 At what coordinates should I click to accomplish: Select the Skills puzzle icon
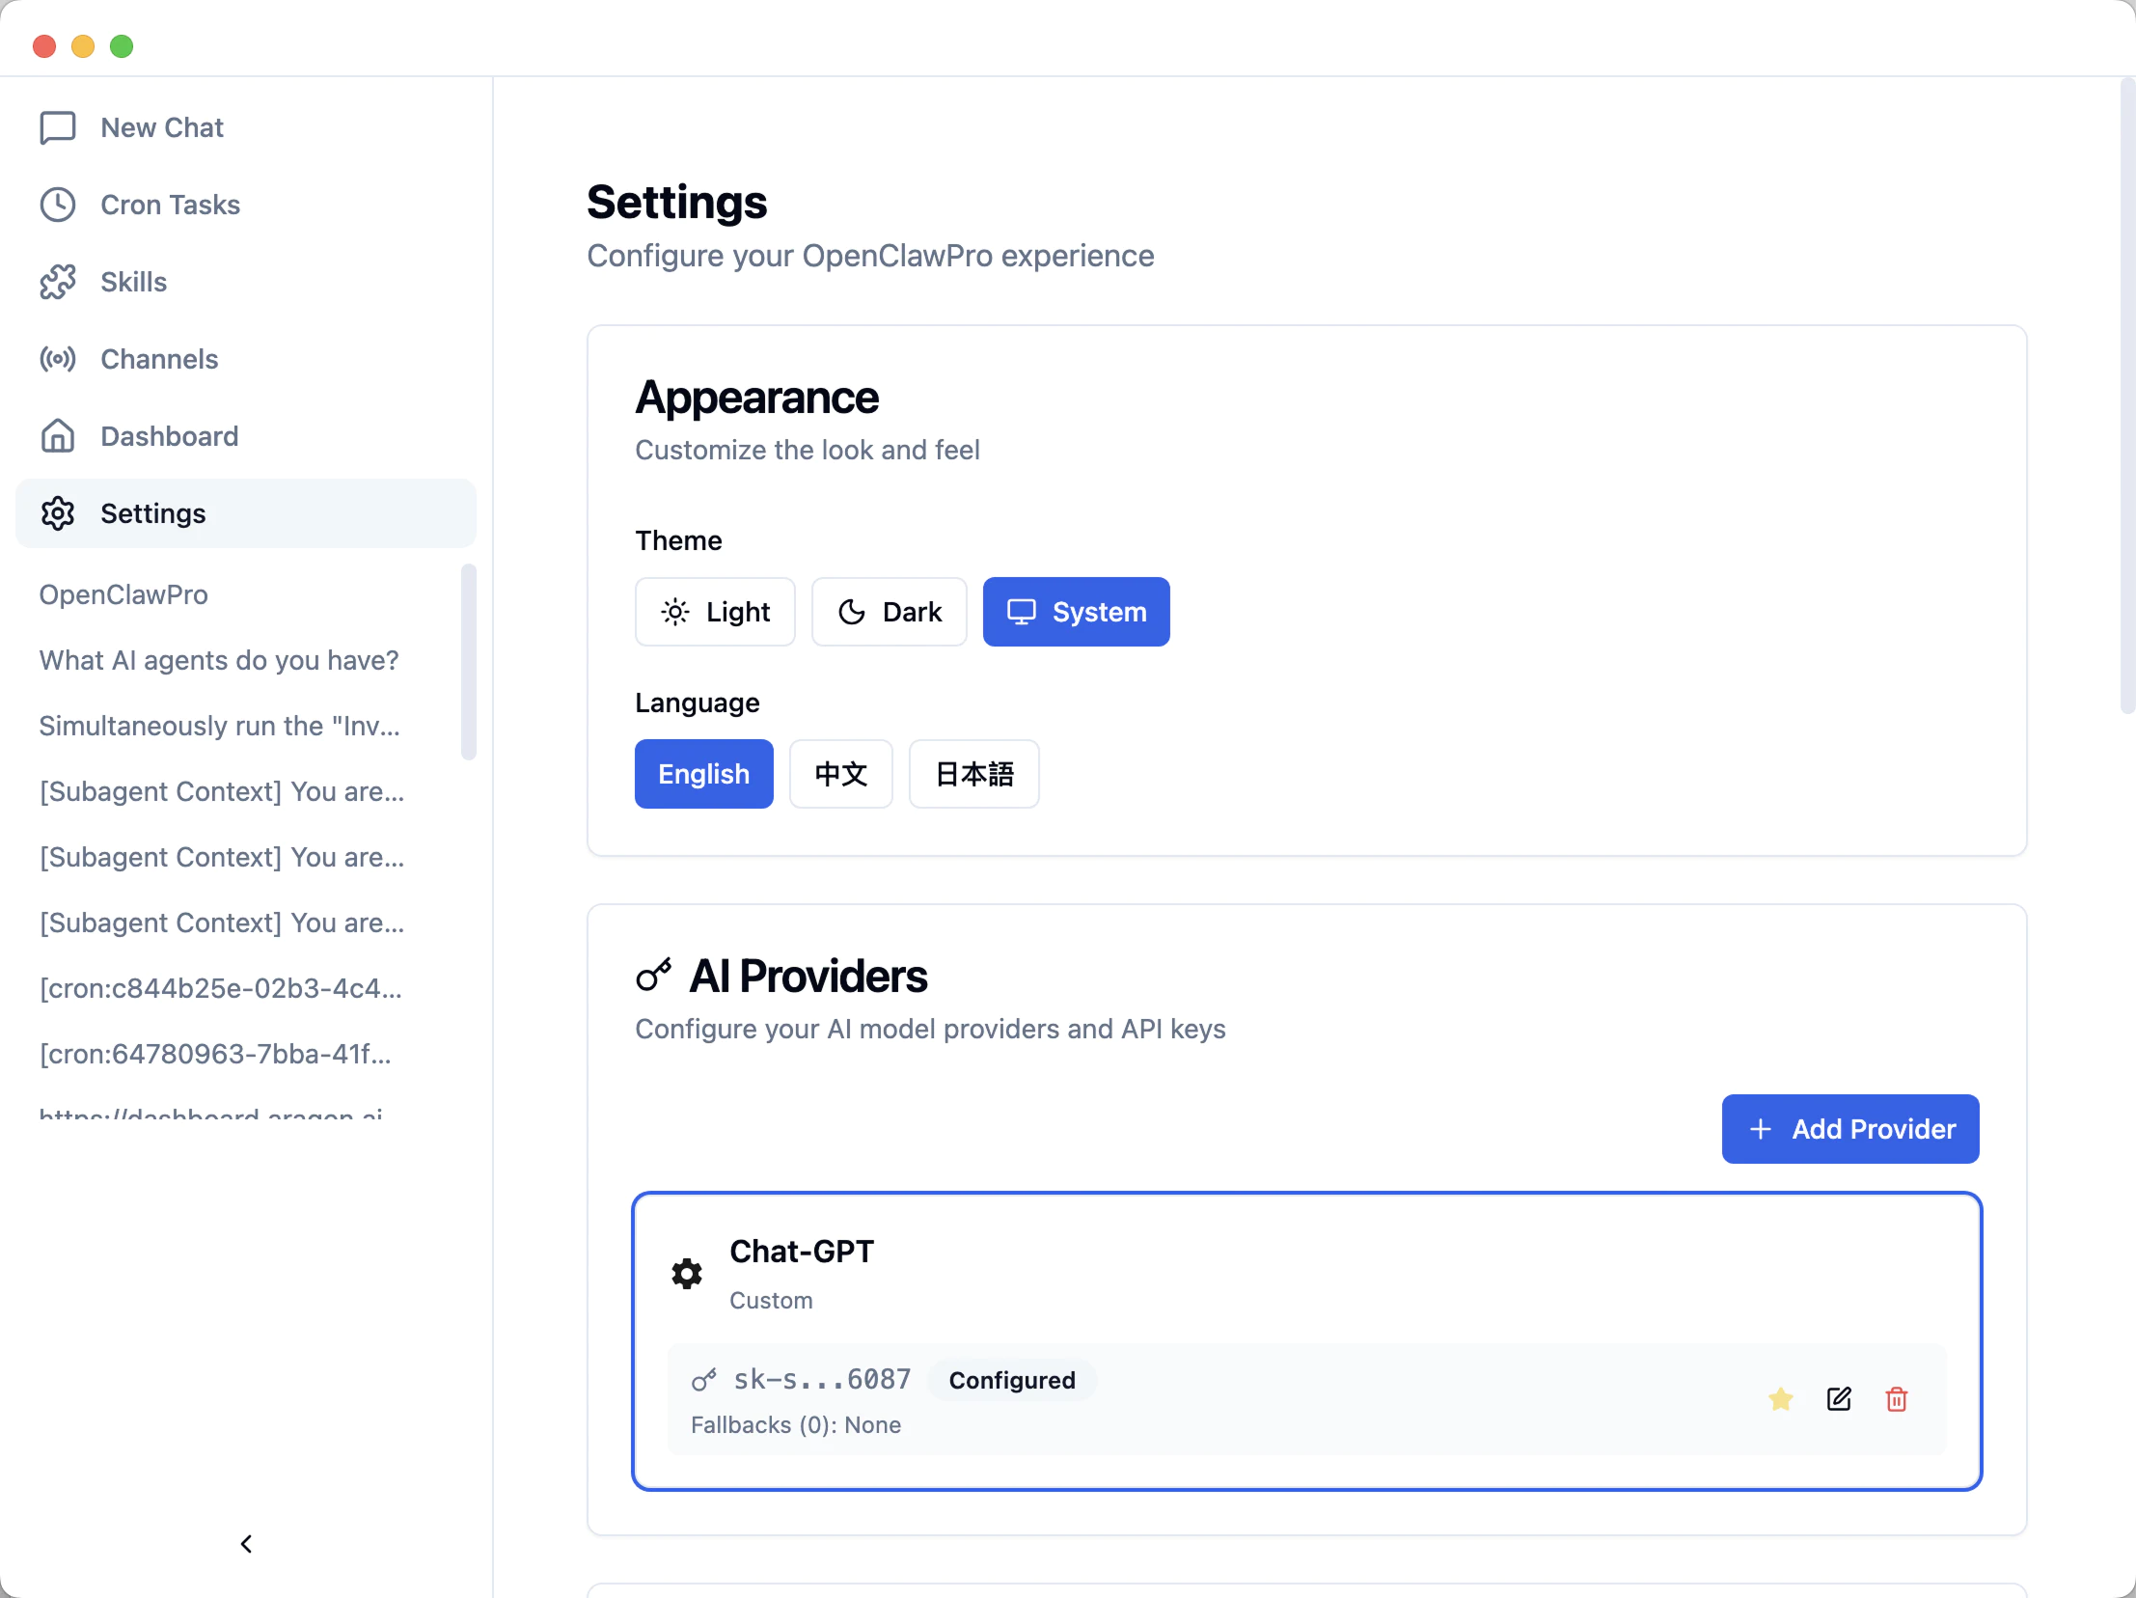pos(58,281)
